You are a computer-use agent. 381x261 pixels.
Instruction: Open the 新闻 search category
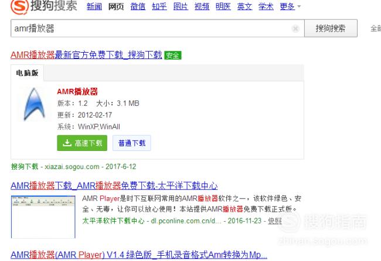coord(94,6)
